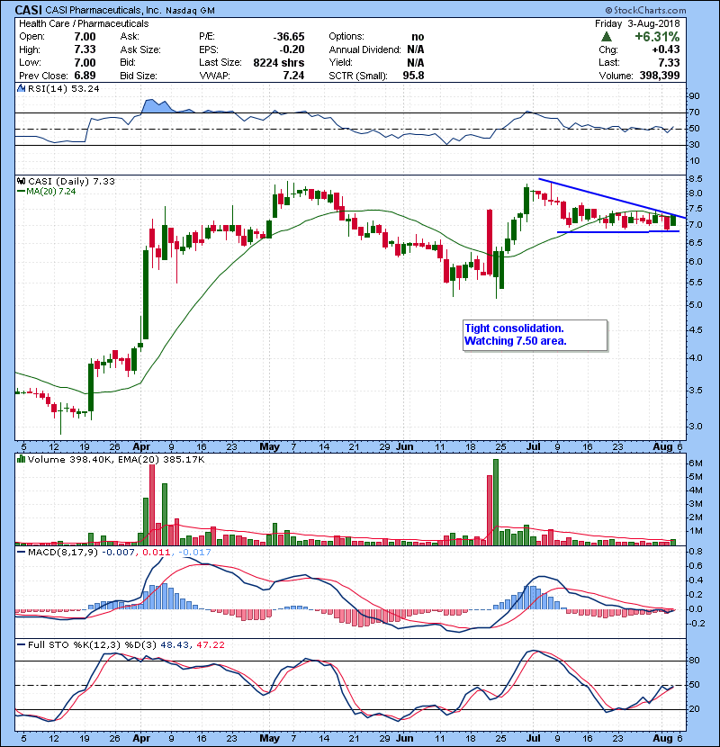Click the Volume 398.40K, EMA(20) 385.17K label
The width and height of the screenshot is (720, 747).
[116, 459]
